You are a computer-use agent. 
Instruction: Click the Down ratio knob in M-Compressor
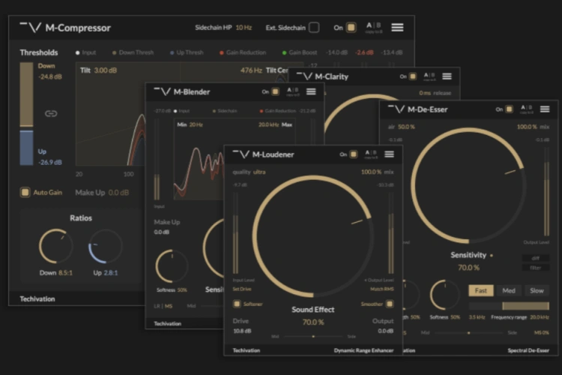tap(56, 246)
